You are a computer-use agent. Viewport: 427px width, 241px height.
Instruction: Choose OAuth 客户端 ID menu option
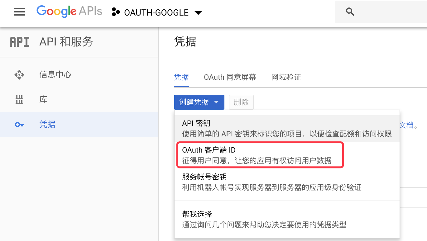click(x=287, y=155)
